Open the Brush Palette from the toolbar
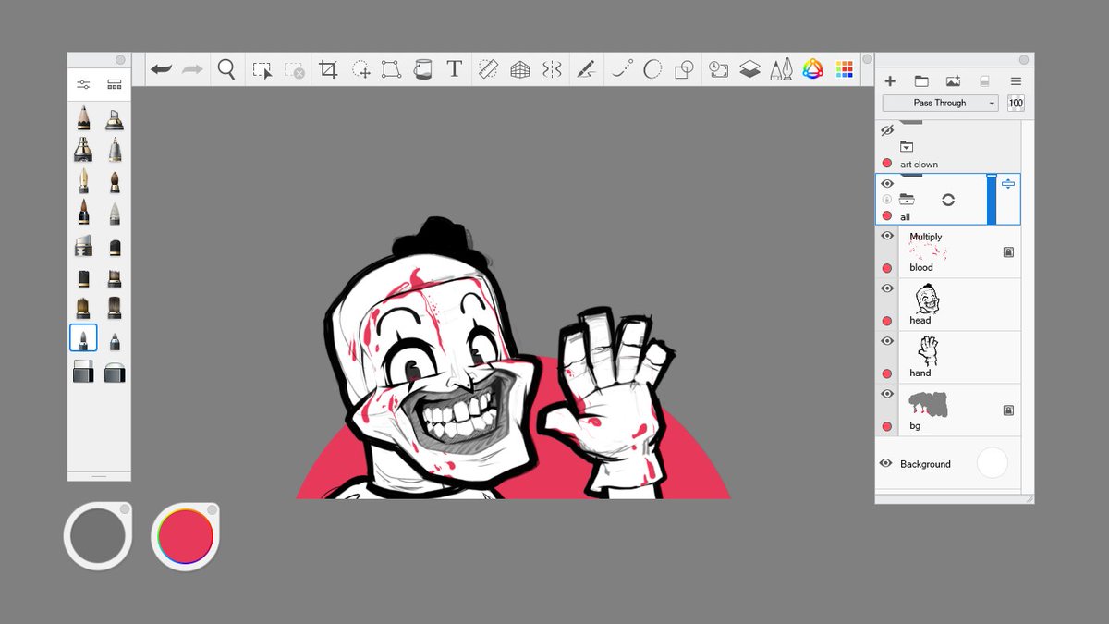Image resolution: width=1109 pixels, height=624 pixels. coord(781,69)
